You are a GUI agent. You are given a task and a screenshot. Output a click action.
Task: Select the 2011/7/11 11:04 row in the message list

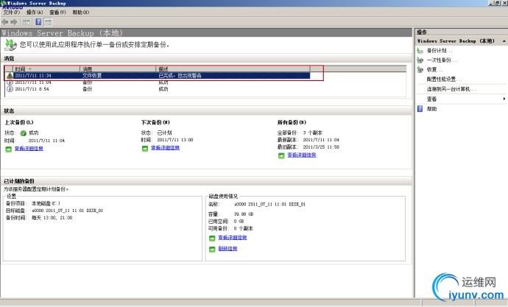[158, 82]
